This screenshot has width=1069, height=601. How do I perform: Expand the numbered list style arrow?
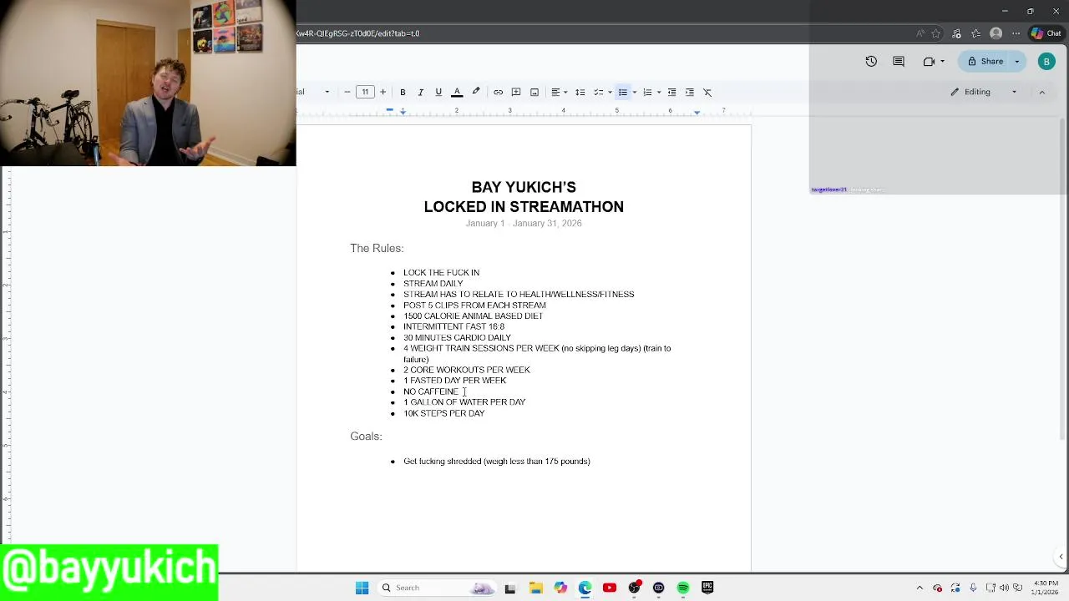click(658, 92)
